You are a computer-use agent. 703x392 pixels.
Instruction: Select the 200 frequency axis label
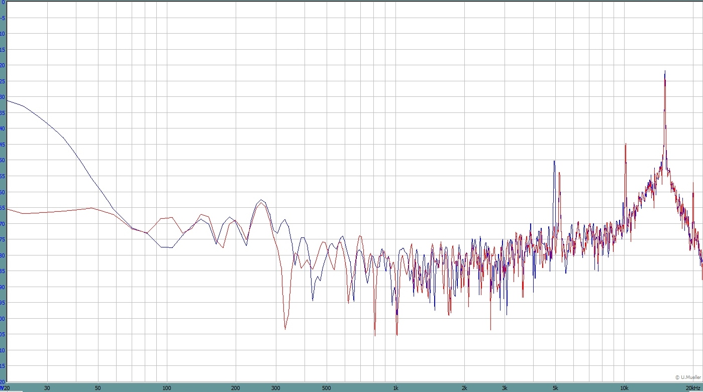pos(235,388)
